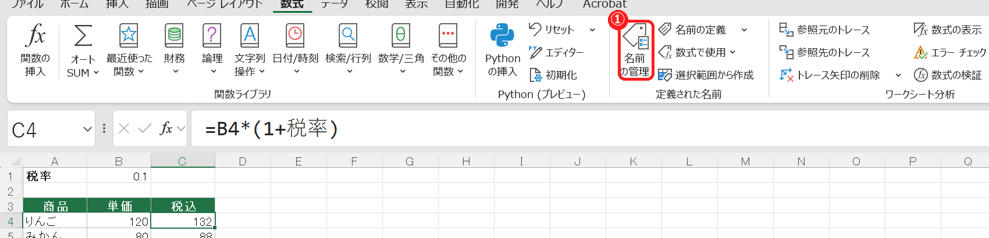The height and width of the screenshot is (238, 989).
Task: Switch to the Automate (自動化) tab
Action: pyautogui.click(x=461, y=4)
